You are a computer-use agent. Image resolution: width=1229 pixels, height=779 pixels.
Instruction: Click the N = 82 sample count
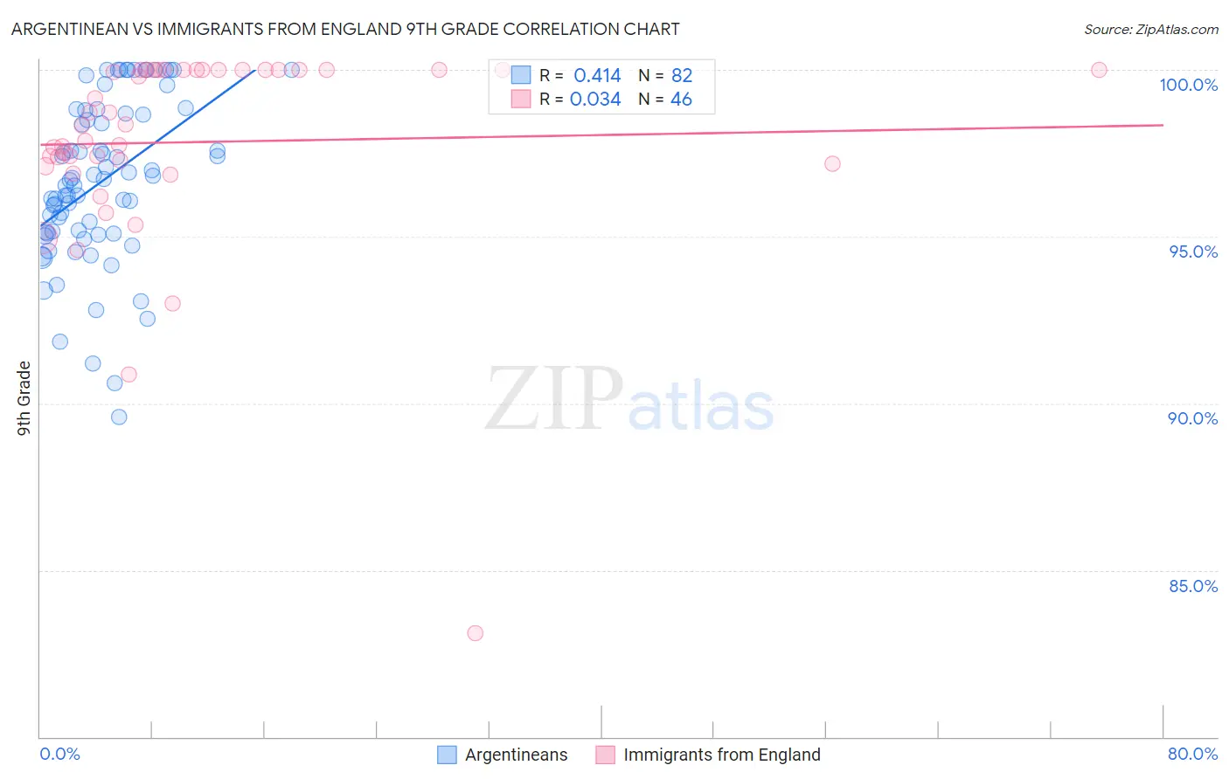pyautogui.click(x=665, y=75)
